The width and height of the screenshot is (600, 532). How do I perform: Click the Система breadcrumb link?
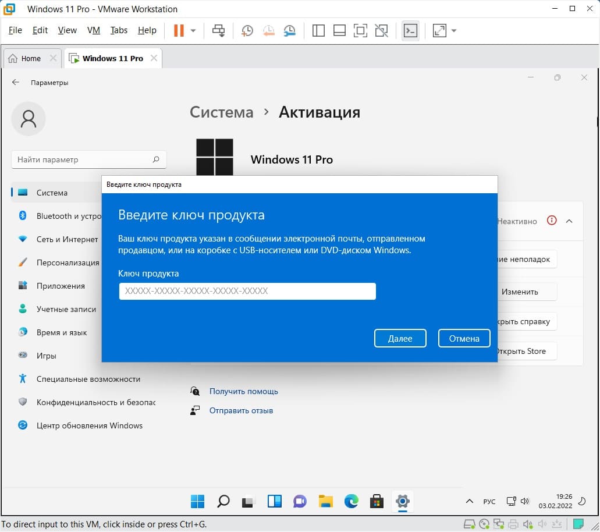pos(222,112)
